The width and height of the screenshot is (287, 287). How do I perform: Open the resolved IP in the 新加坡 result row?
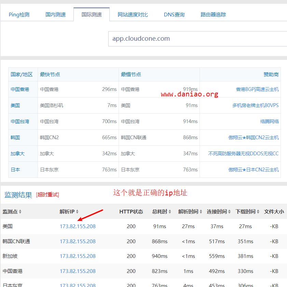78,256
